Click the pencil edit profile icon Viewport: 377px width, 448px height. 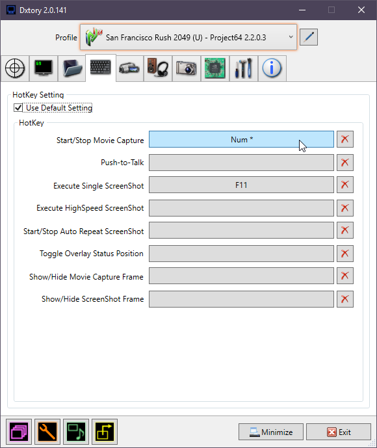click(309, 37)
